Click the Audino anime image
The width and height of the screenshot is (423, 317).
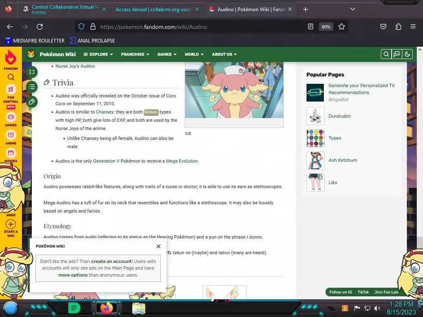pyautogui.click(x=234, y=90)
